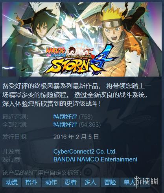This screenshot has height=193, width=164.
Task: Click the Naruto Storm 4 header image
Action: [82, 39]
